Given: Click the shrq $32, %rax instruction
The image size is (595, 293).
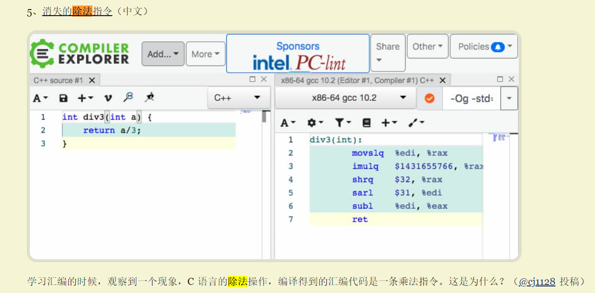Looking at the screenshot, I should tap(398, 180).
